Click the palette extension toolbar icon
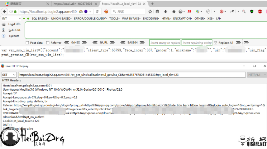The width and height of the screenshot is (267, 149). click(x=208, y=12)
